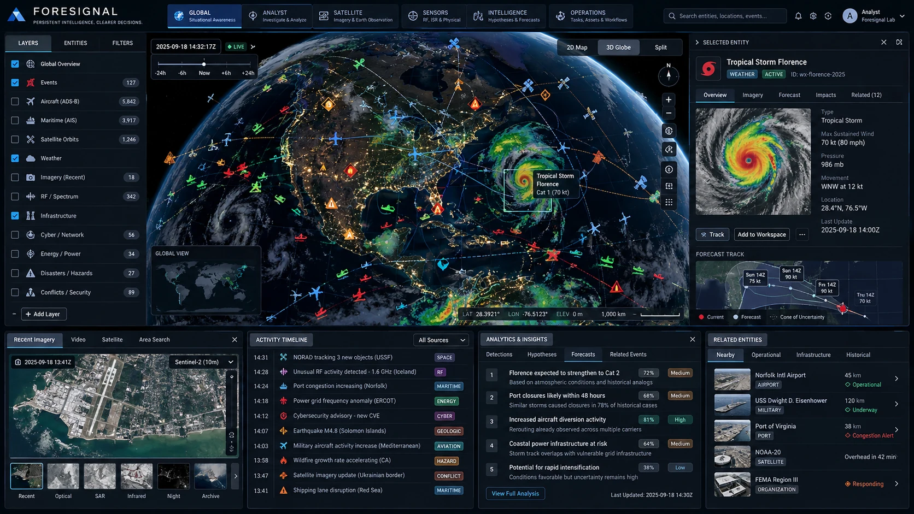This screenshot has width=914, height=514.
Task: Click the Maritime (AIS) ship icon
Action: click(31, 120)
